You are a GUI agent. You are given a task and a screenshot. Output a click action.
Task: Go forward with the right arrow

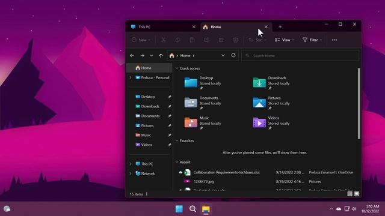(x=142, y=56)
